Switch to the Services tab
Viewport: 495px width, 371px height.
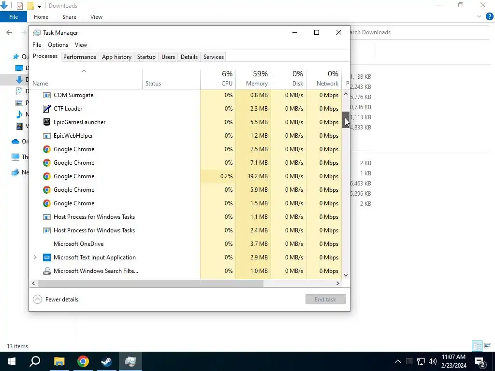click(213, 57)
